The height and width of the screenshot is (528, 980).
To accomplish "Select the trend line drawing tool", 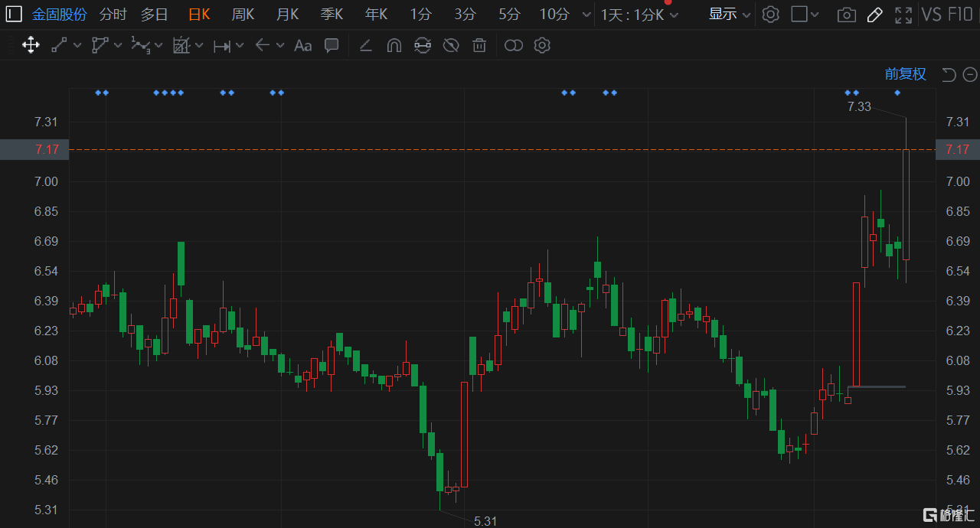I will pyautogui.click(x=60, y=45).
